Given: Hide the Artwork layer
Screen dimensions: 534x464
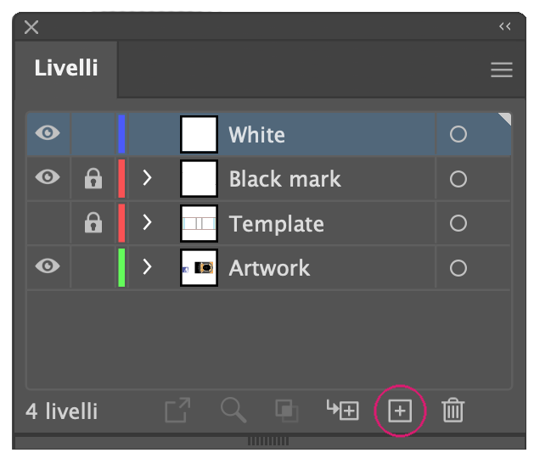Looking at the screenshot, I should pyautogui.click(x=48, y=266).
